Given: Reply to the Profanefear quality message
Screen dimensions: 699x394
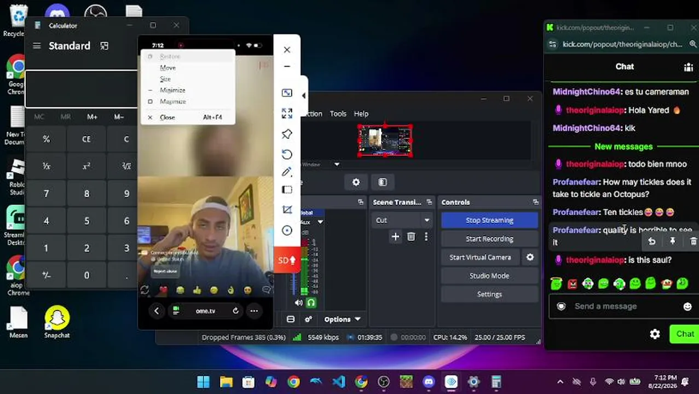Looking at the screenshot, I should click(x=651, y=241).
